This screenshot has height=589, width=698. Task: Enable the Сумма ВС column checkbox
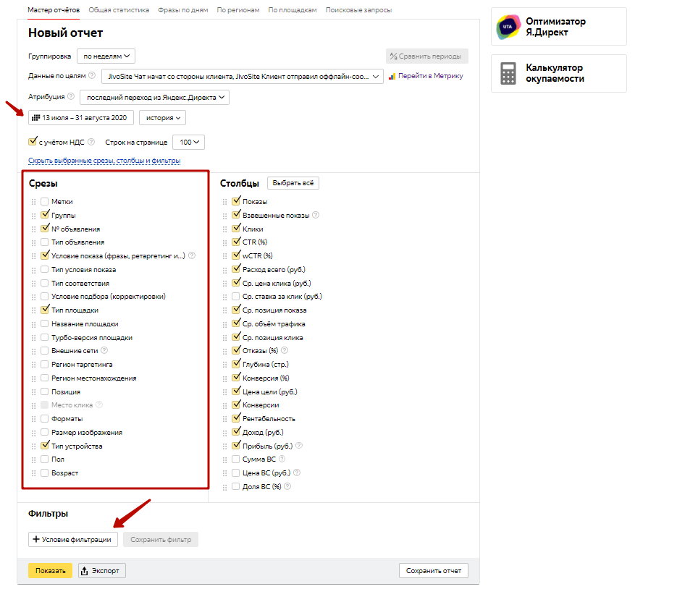pos(236,459)
